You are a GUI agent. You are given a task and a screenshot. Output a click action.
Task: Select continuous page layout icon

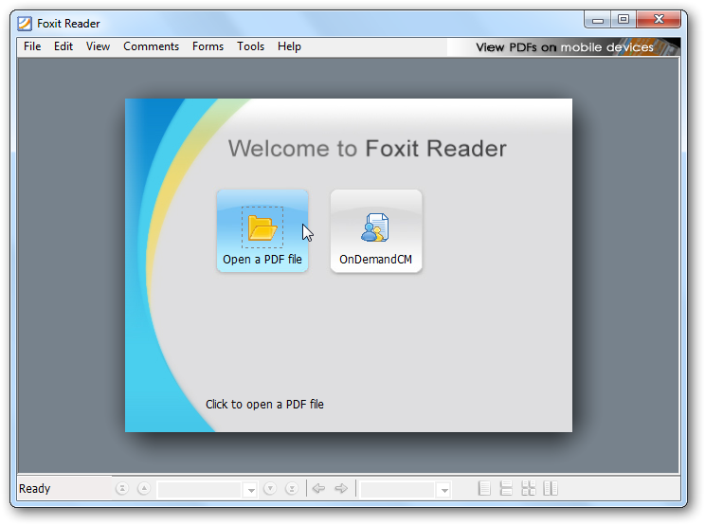(506, 488)
